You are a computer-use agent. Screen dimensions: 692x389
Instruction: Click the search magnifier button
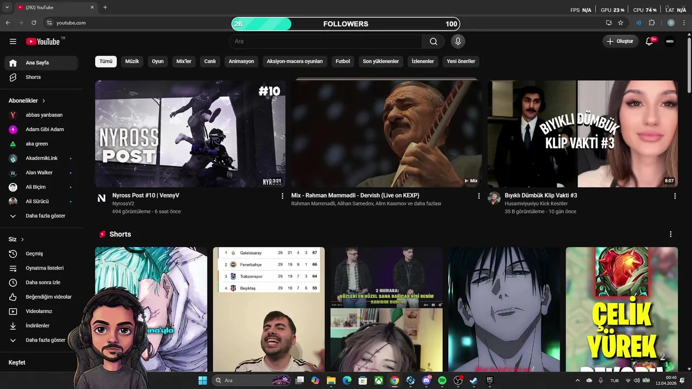coord(434,41)
